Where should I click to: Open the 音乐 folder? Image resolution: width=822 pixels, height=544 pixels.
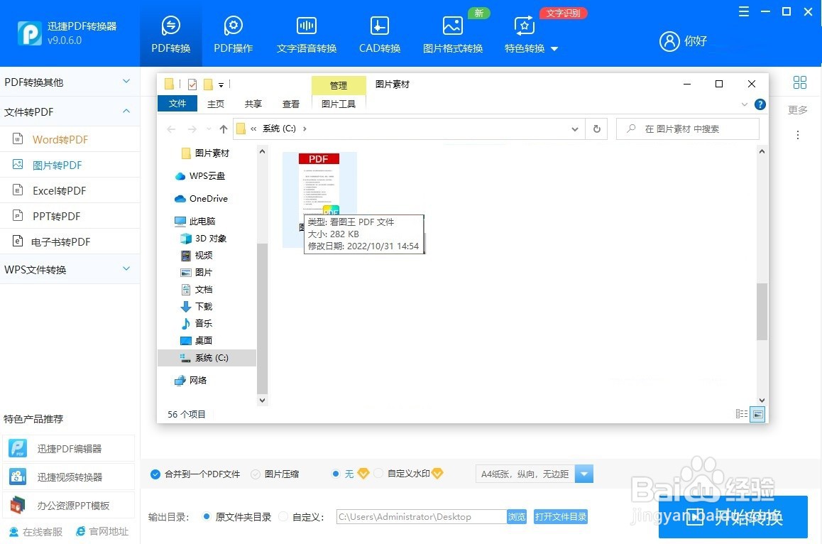pos(197,323)
